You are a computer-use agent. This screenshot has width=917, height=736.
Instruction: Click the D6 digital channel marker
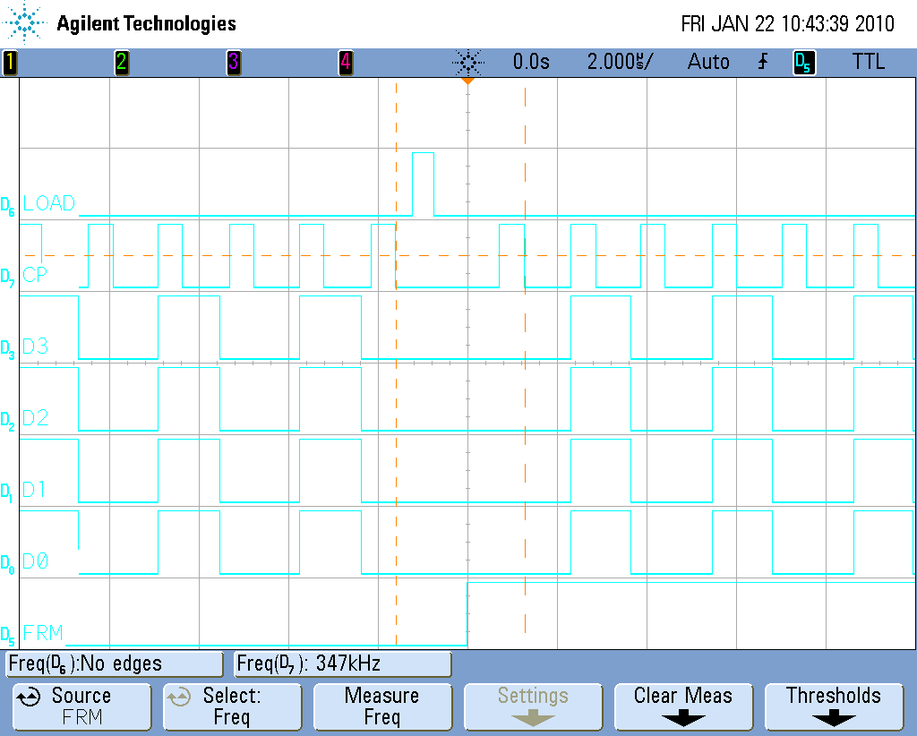(7, 206)
